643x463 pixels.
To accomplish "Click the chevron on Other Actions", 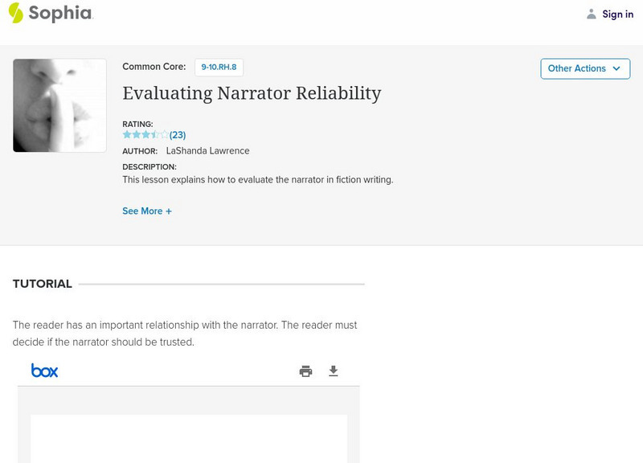I will tap(617, 69).
